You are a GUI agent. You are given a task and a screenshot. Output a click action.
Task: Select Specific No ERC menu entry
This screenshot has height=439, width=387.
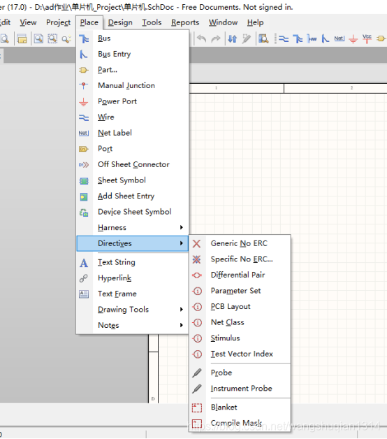point(240,259)
